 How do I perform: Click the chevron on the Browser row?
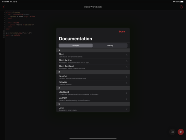coord(127,83)
